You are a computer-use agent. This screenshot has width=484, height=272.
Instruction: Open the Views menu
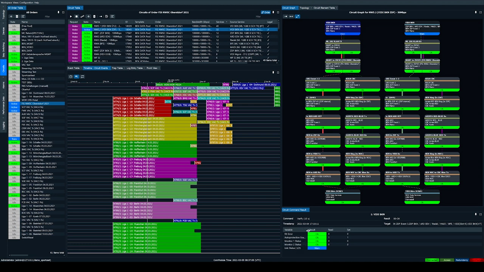(16, 2)
